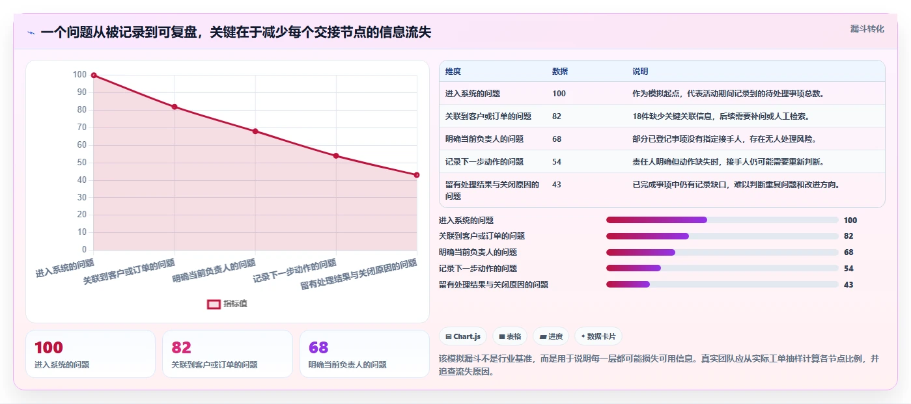Click the chart data point at 54
Screen dimensions: 911x404
click(336, 155)
